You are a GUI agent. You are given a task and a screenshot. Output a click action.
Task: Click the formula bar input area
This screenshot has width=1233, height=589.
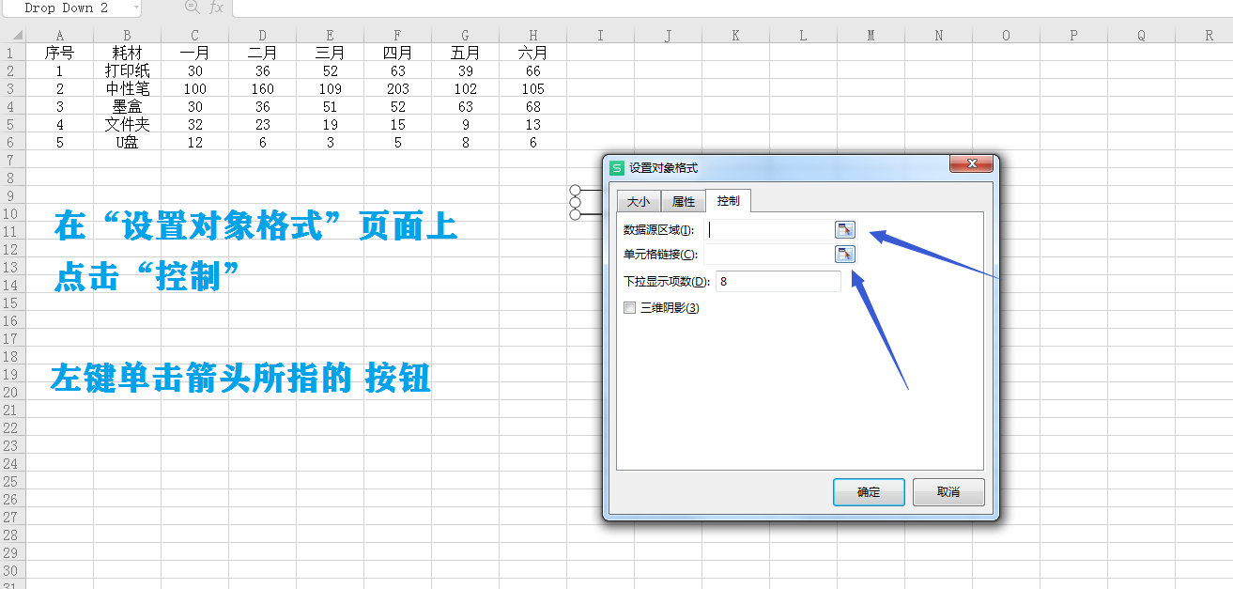[x=732, y=8]
